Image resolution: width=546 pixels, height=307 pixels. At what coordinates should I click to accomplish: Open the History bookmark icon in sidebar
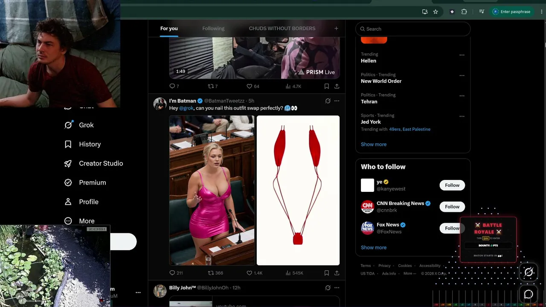pyautogui.click(x=68, y=144)
